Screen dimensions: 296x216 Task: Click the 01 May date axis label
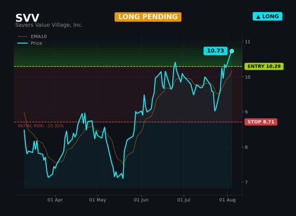tap(98, 200)
